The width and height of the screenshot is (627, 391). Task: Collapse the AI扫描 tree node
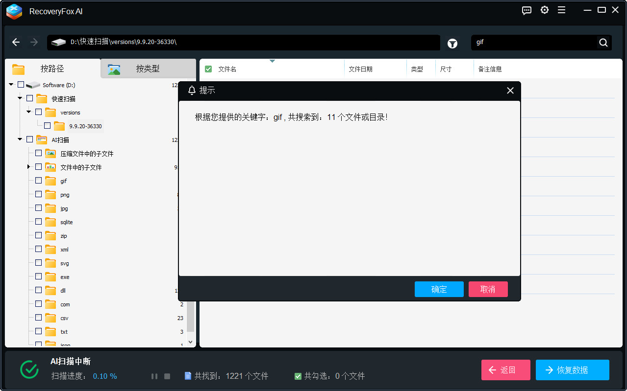click(x=20, y=139)
